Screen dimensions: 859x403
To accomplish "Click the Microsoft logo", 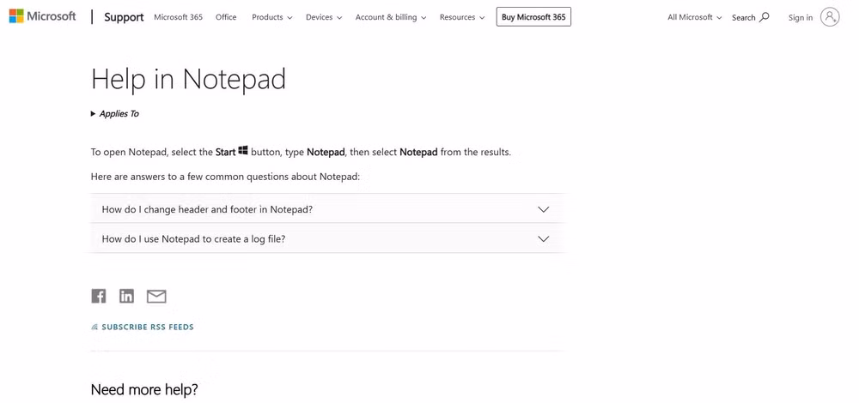I will 42,16.
